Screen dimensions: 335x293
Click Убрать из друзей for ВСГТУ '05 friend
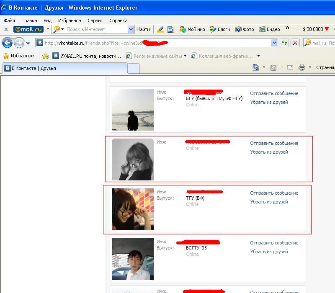point(269,252)
